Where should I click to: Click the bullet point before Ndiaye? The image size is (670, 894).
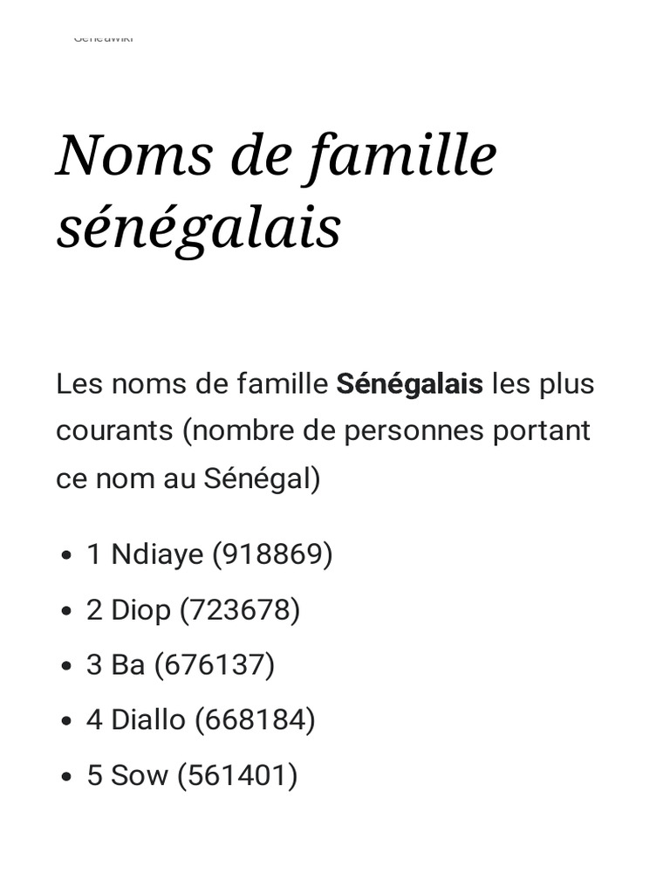pos(67,556)
